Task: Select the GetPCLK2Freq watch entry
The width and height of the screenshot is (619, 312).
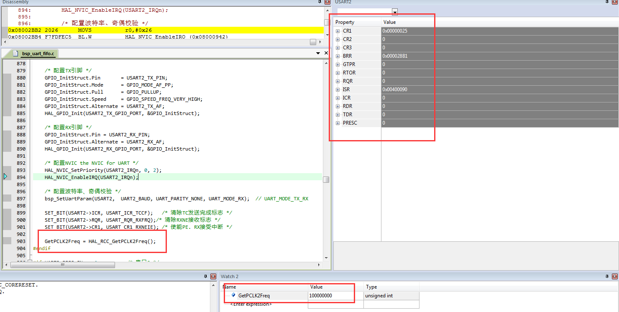Action: pyautogui.click(x=254, y=296)
